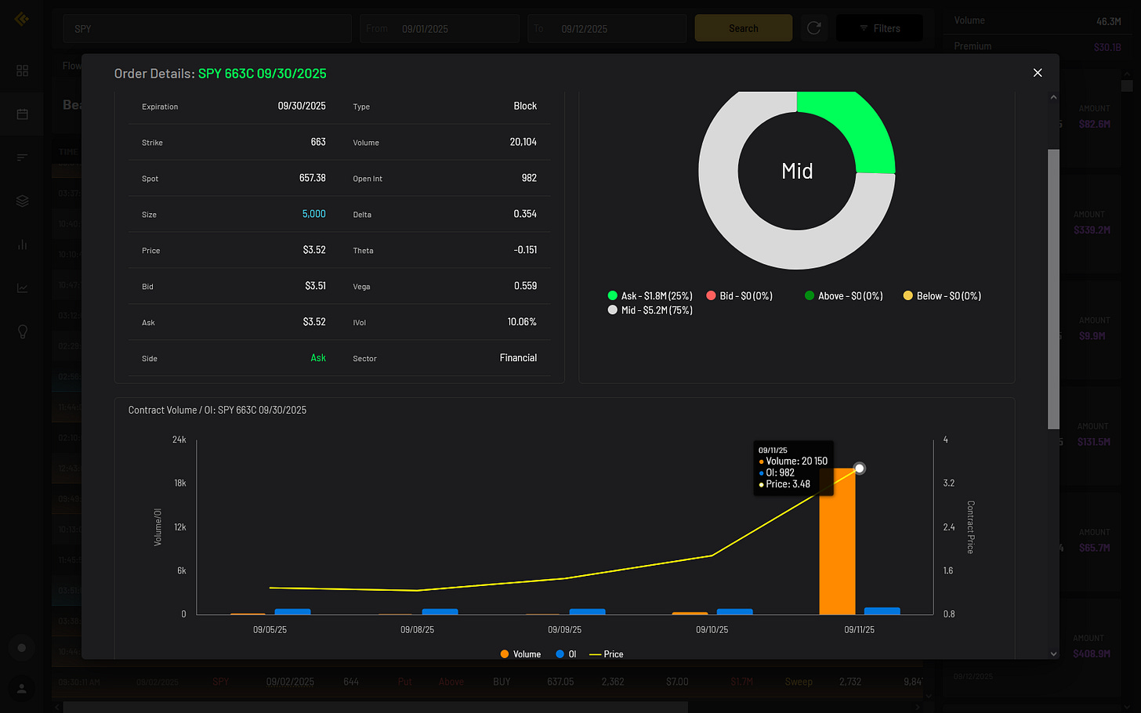This screenshot has height=713, width=1141.
Task: Click the Size value 5,000
Action: tap(313, 214)
